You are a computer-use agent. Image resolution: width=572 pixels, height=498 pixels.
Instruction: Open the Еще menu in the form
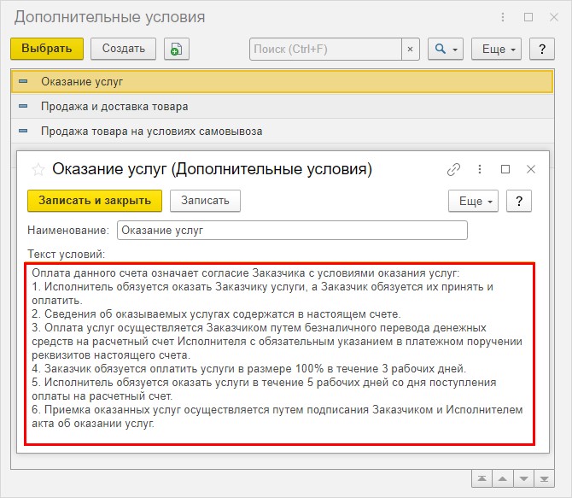tap(473, 202)
